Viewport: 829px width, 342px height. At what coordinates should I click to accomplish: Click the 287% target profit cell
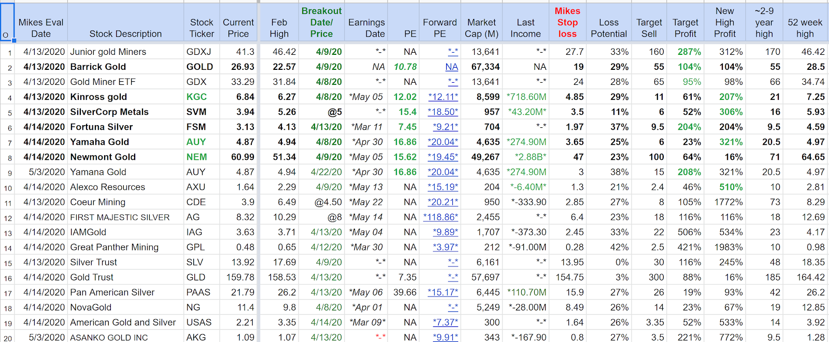point(685,52)
